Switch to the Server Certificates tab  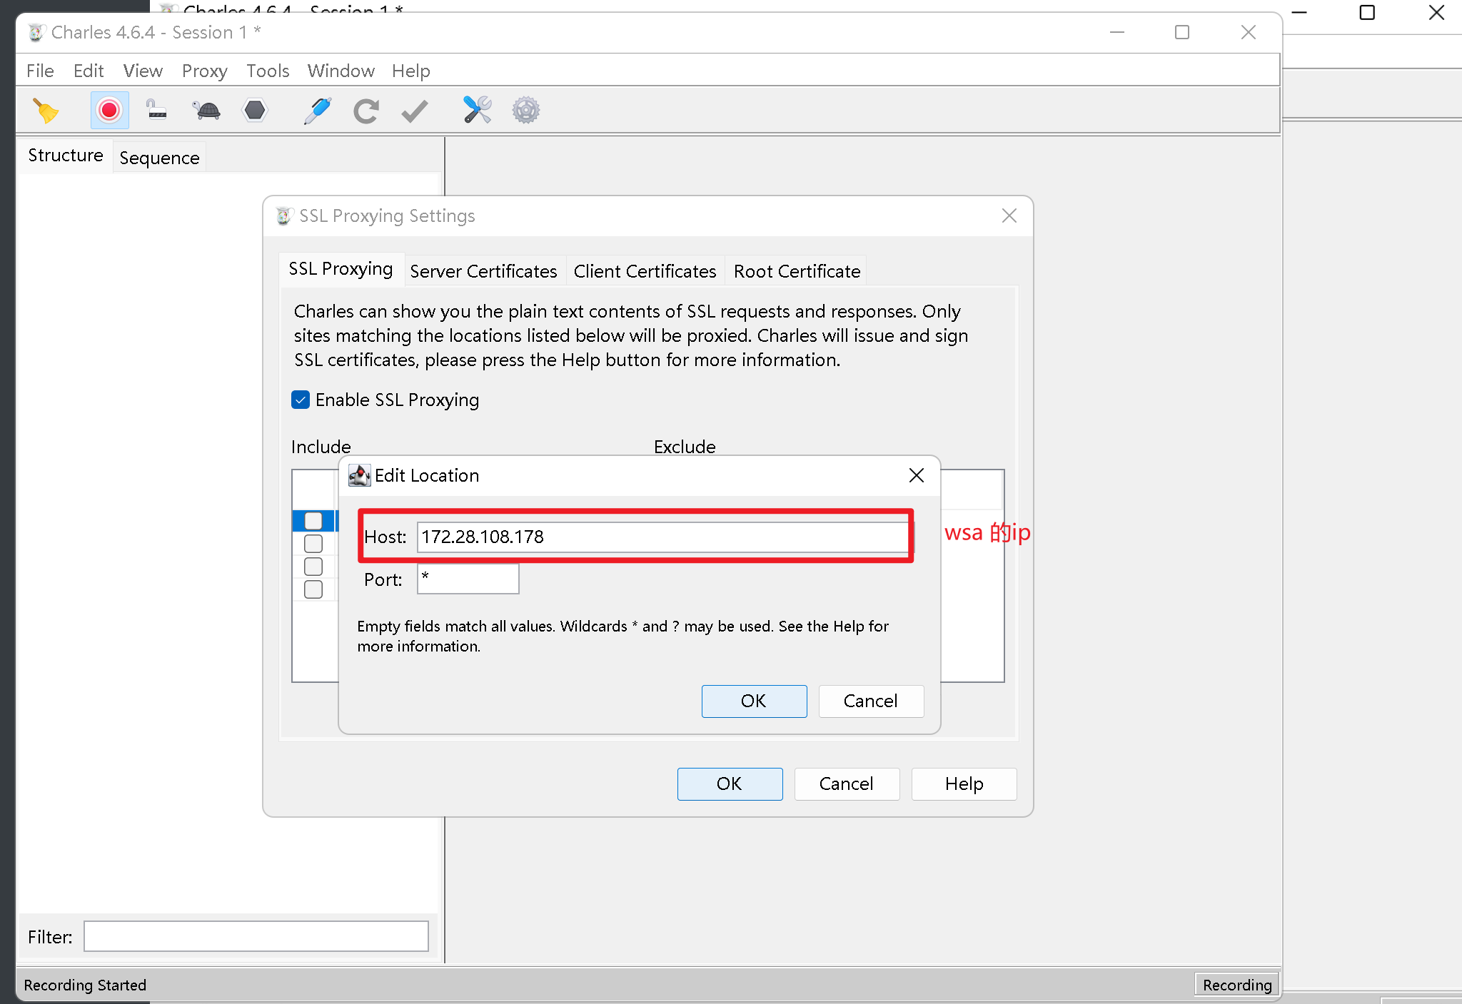click(x=485, y=271)
